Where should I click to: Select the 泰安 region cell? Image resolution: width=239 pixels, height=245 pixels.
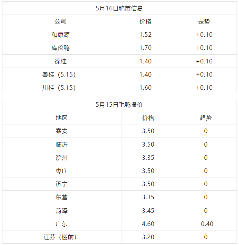click(x=62, y=131)
